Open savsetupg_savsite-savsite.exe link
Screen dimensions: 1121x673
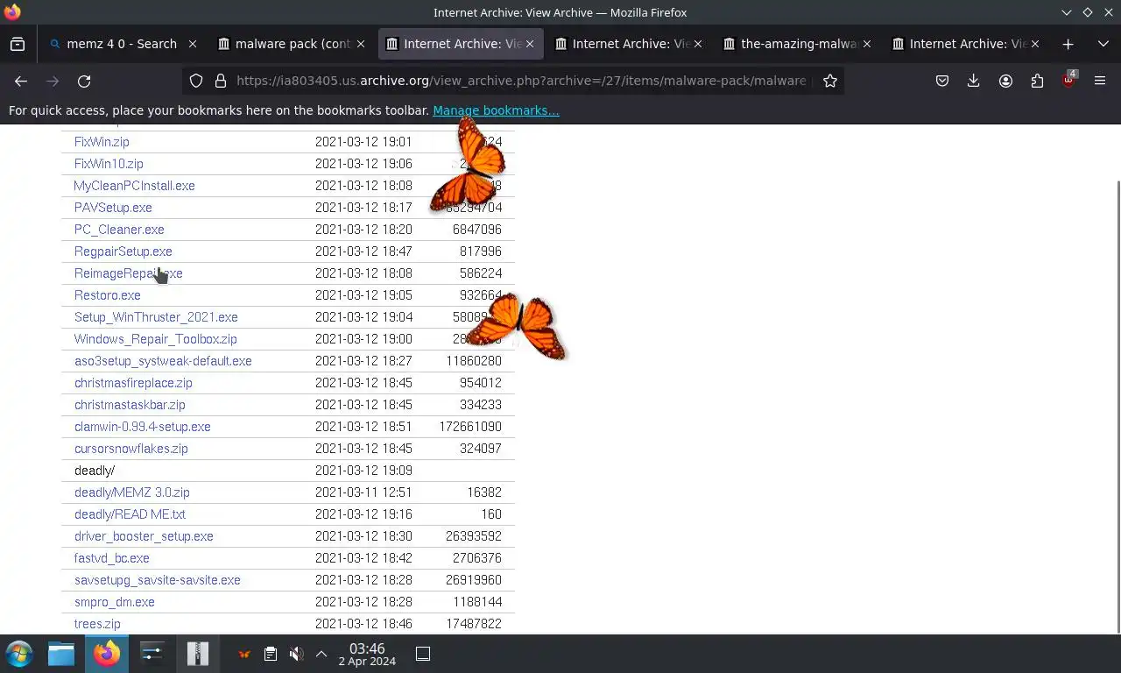point(158,580)
